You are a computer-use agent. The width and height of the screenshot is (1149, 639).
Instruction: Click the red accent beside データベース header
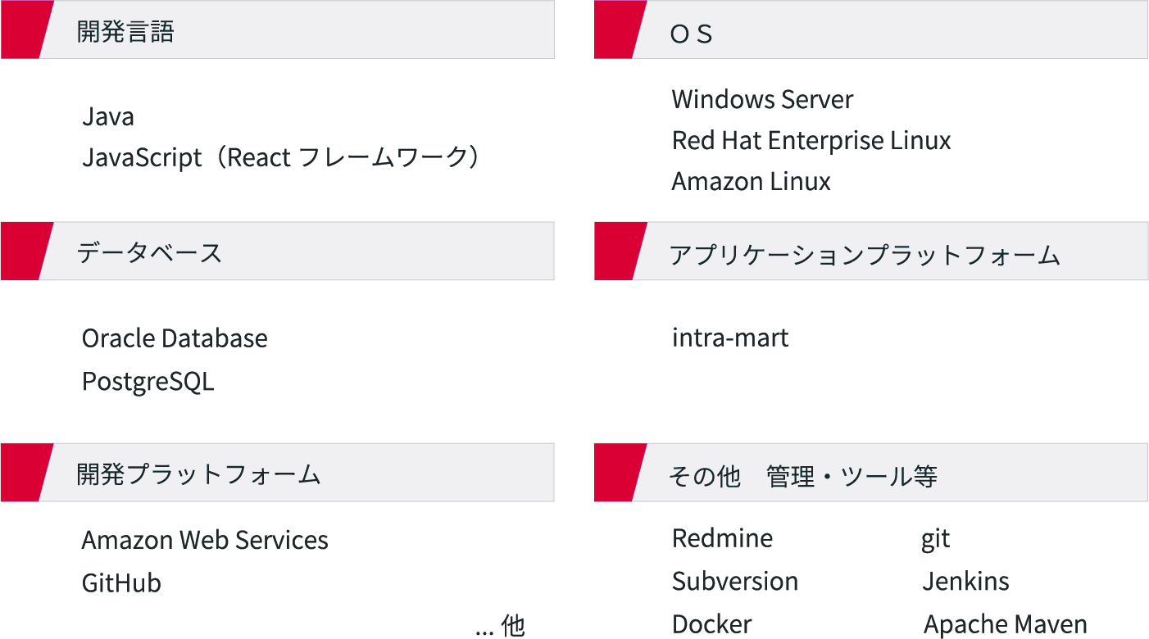click(23, 252)
